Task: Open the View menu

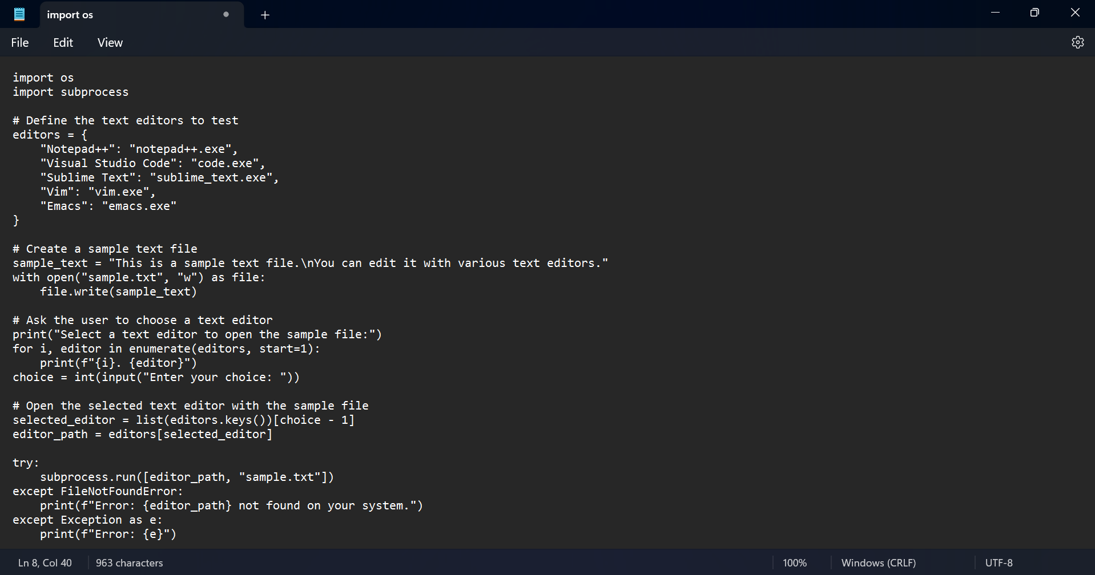Action: point(110,42)
